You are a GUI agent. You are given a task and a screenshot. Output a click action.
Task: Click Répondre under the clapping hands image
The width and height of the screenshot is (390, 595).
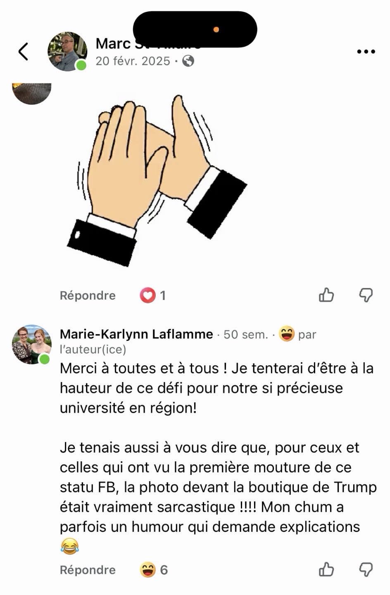click(88, 295)
